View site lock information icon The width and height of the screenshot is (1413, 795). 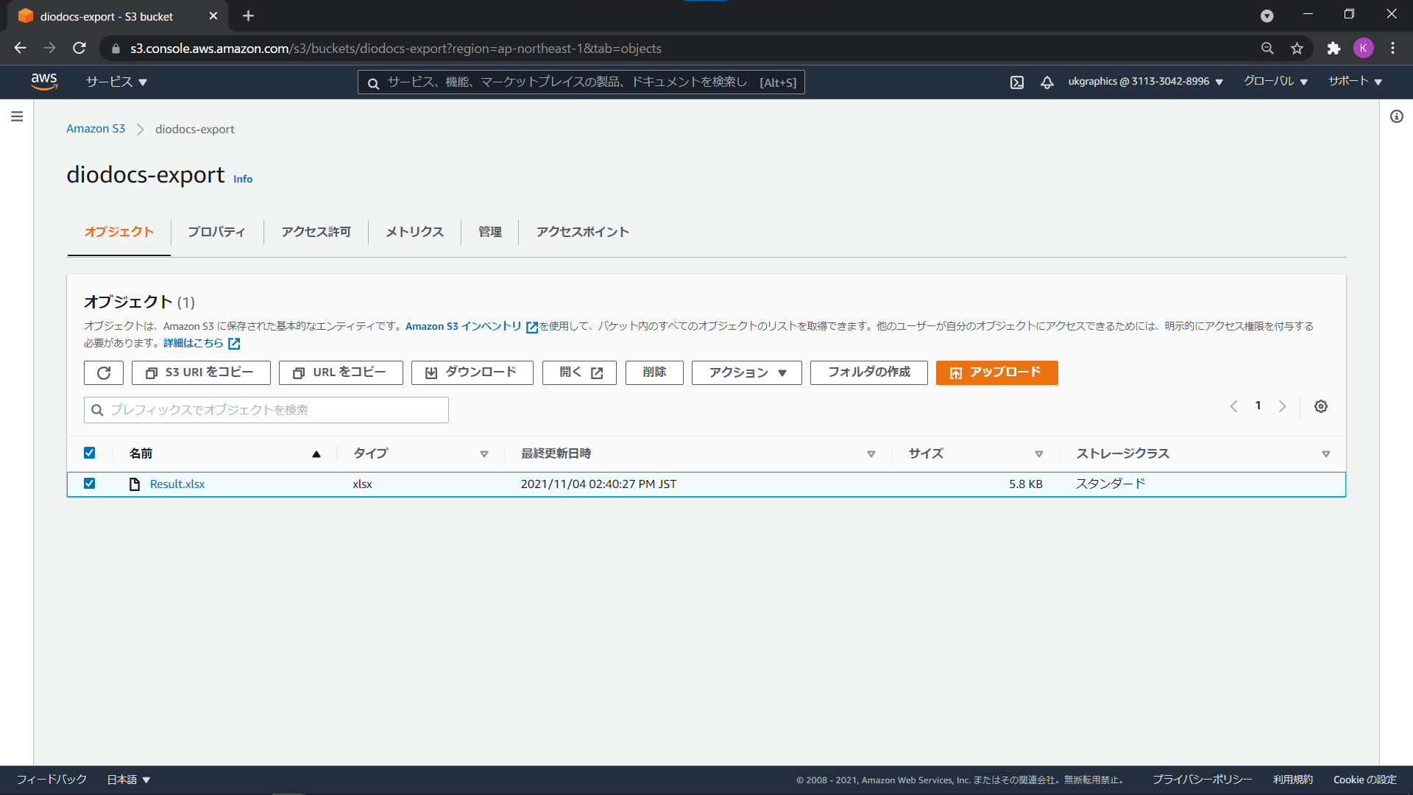[115, 49]
